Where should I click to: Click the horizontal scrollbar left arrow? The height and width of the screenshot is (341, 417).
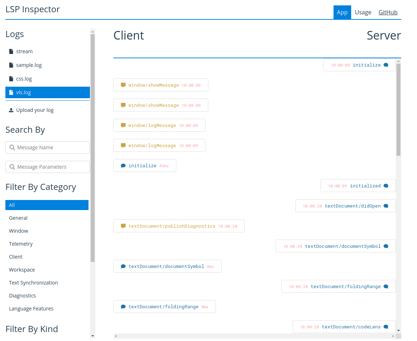pos(116,336)
